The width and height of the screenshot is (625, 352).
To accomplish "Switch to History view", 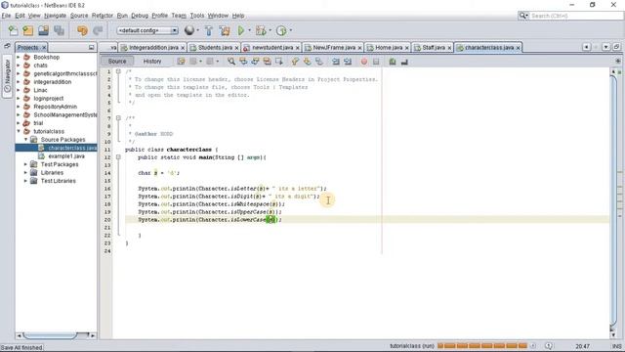I will coord(152,61).
